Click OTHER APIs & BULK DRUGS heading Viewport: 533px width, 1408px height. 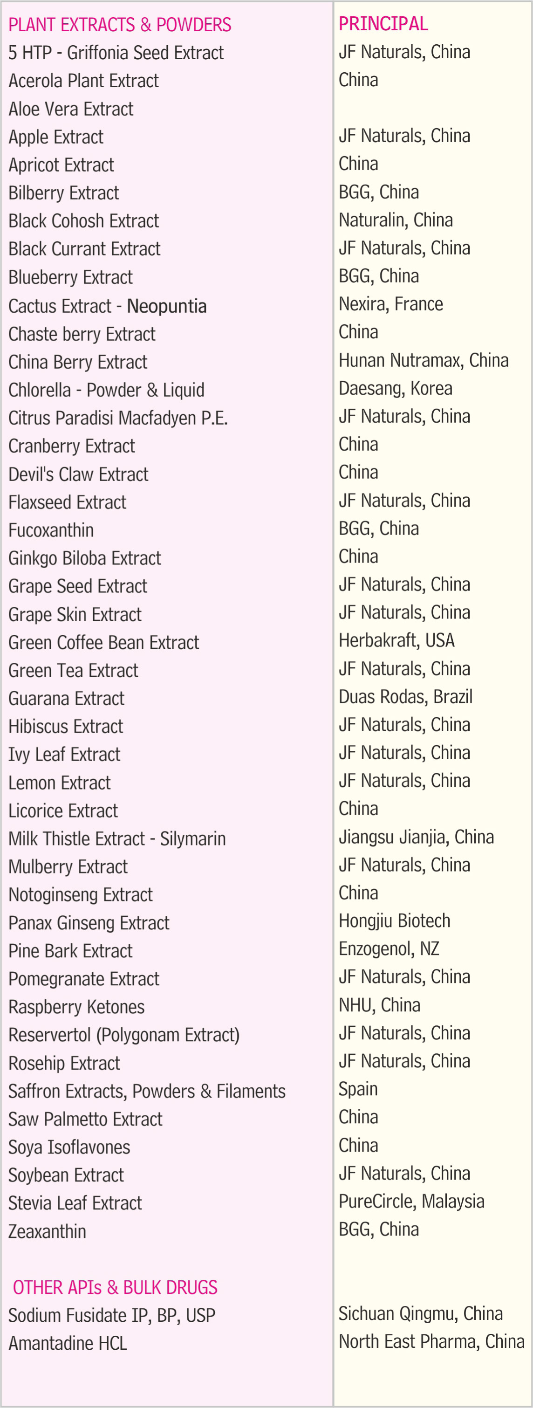click(x=115, y=1288)
